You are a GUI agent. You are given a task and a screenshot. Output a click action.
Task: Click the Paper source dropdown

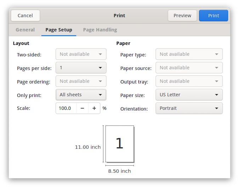(x=189, y=68)
